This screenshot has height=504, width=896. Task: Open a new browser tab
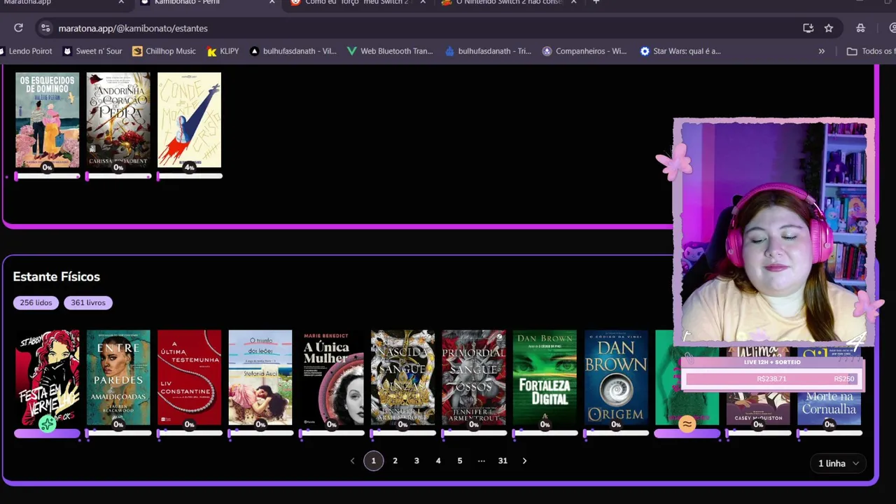click(596, 2)
